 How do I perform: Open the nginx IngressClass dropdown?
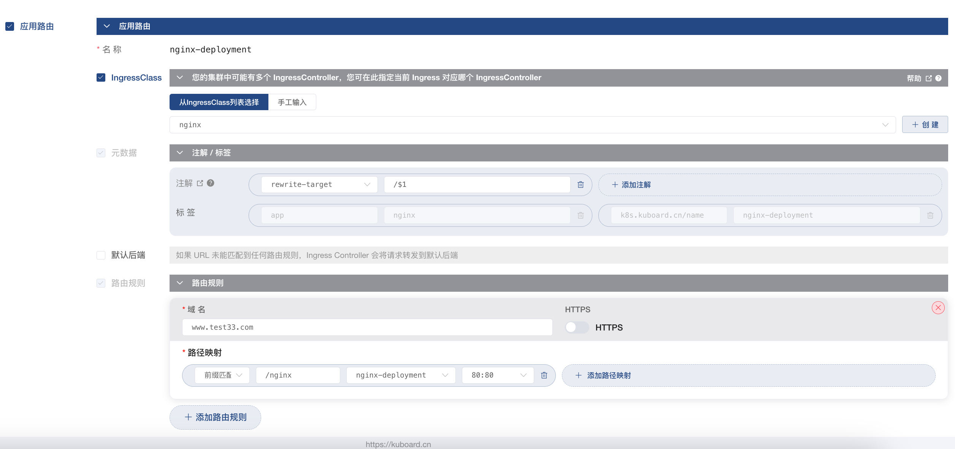pyautogui.click(x=532, y=125)
